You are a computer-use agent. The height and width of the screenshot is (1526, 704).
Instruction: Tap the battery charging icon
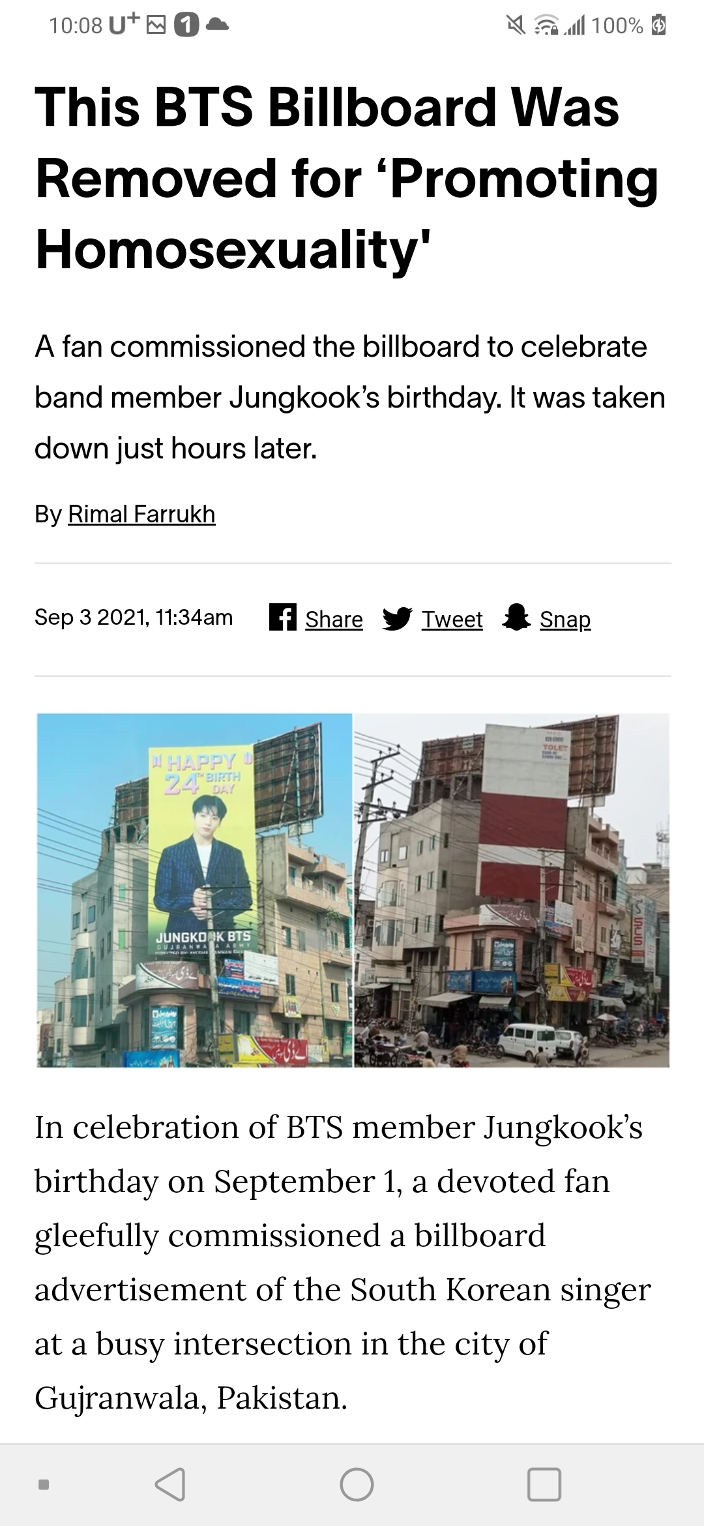659,25
